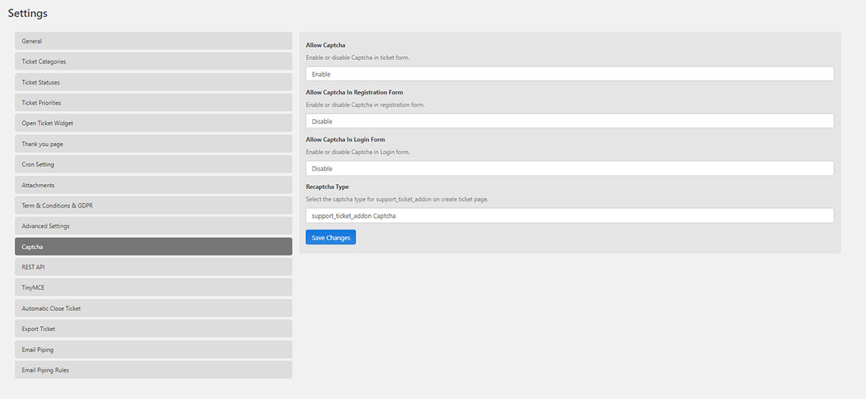Open Cron Setting tab

pos(153,164)
